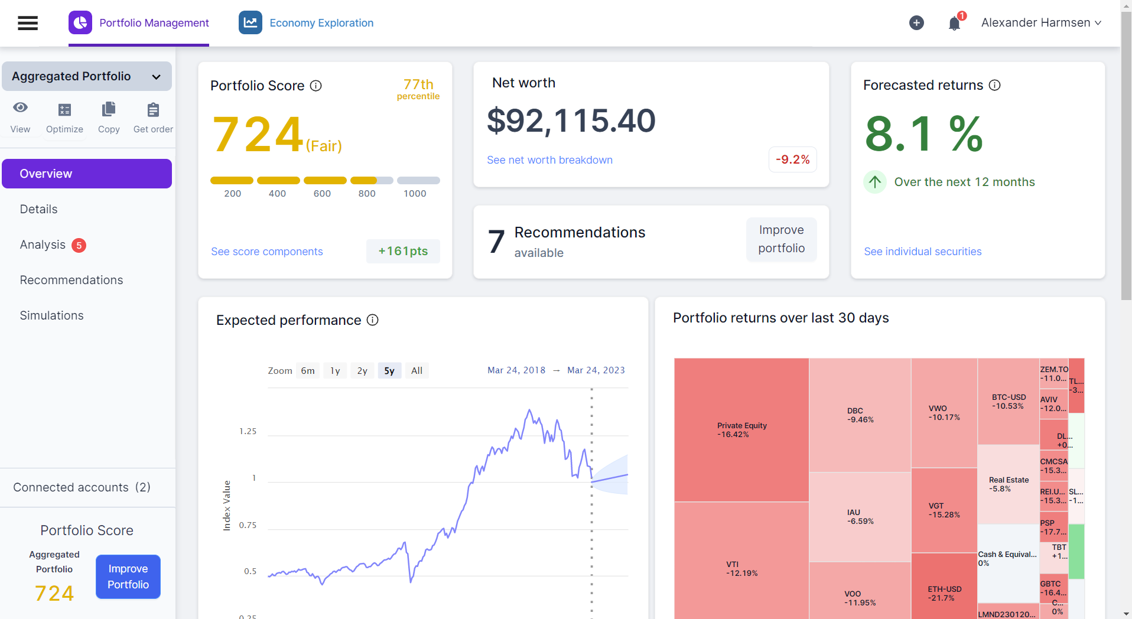Click the Portfolio Score info icon
Viewport: 1132px width, 619px height.
(x=316, y=86)
